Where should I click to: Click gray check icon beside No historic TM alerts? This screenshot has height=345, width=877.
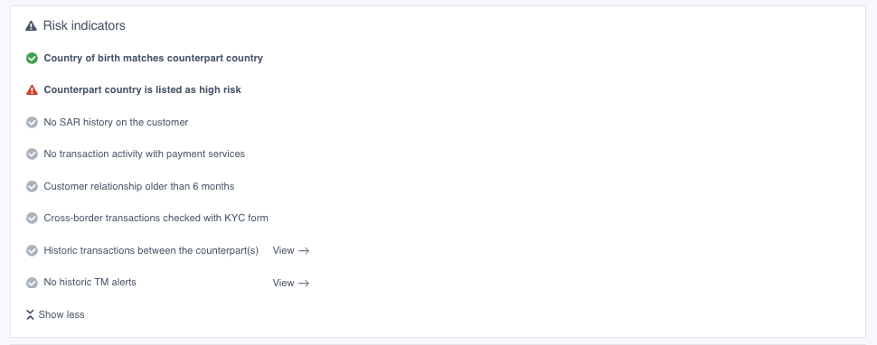(x=32, y=283)
